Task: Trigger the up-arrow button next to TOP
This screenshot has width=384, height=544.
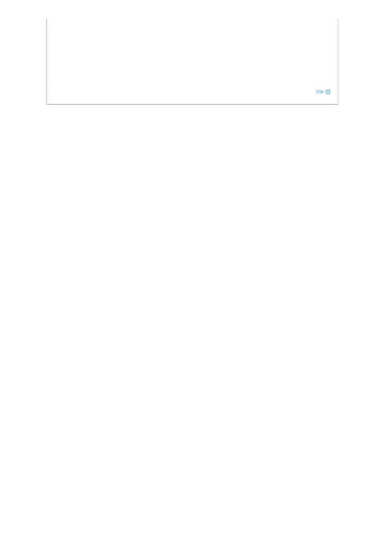Action: 328,92
